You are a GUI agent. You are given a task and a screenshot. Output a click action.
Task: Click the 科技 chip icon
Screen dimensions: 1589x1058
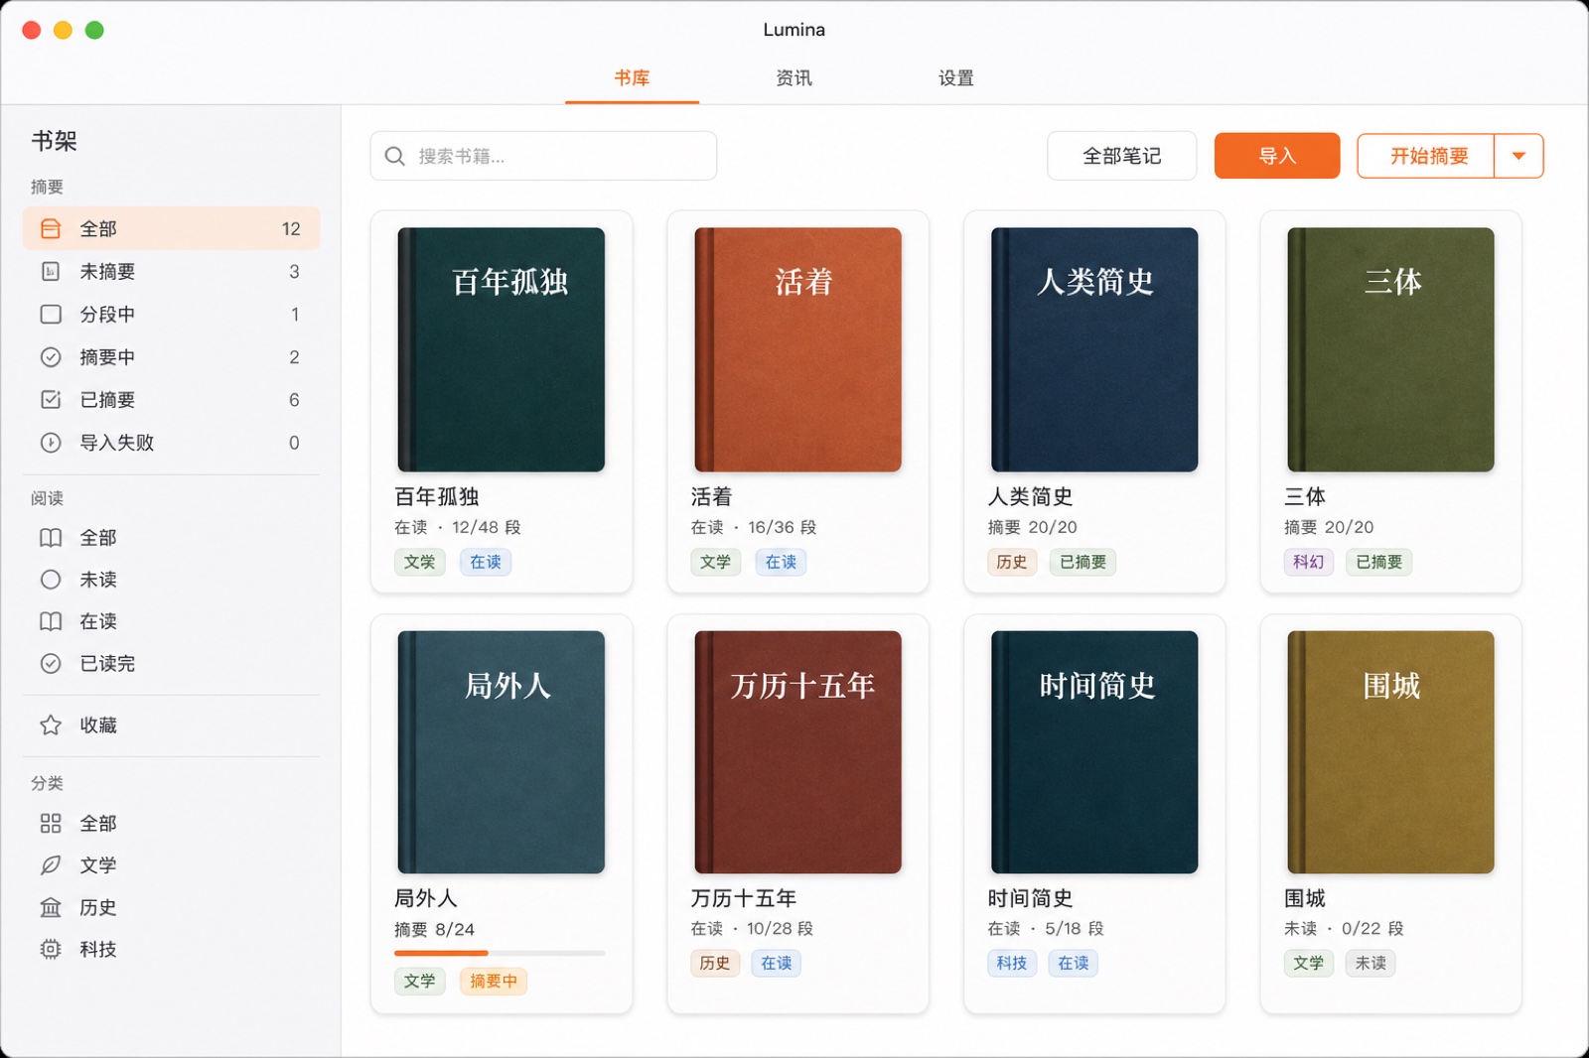click(x=51, y=950)
